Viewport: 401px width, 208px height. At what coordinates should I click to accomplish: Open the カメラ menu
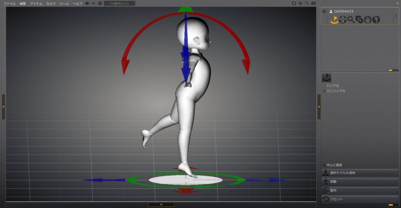(x=51, y=3)
